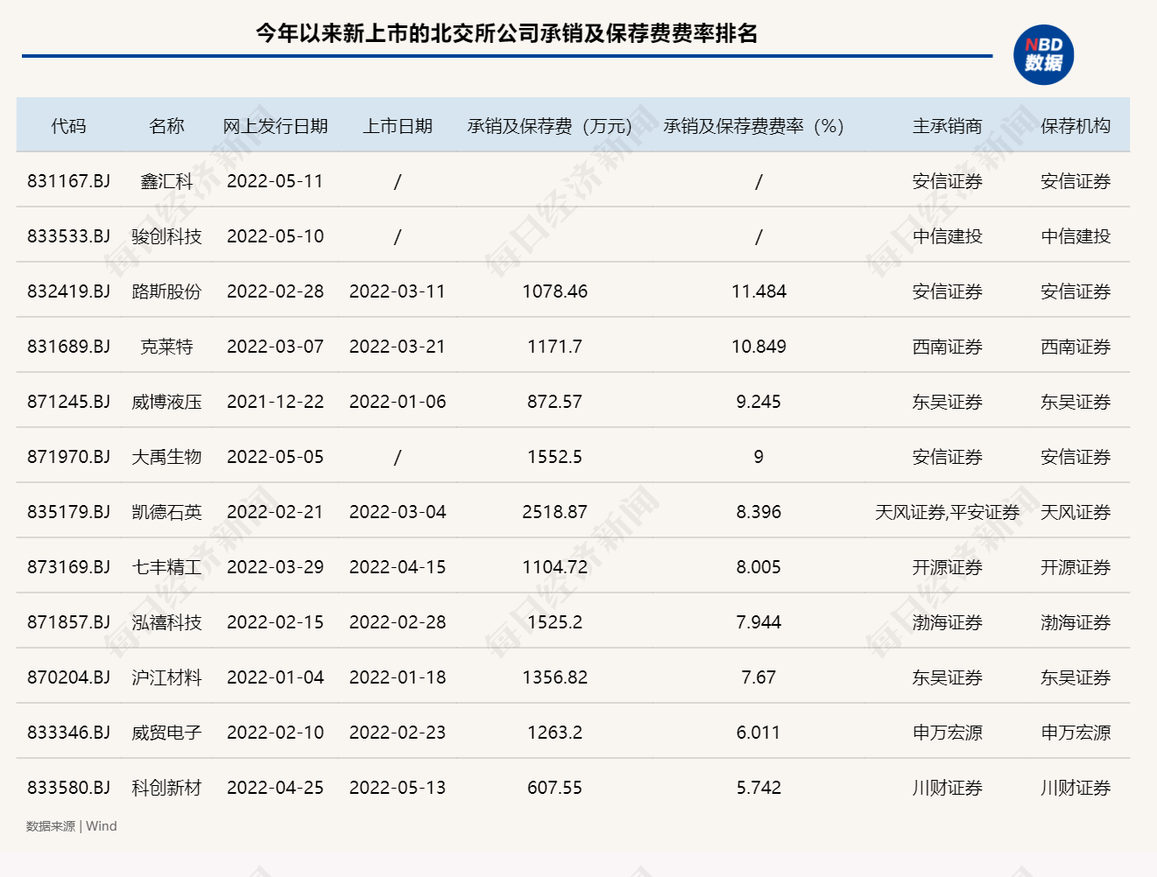Click fee value 1171.7
The width and height of the screenshot is (1157, 877).
click(554, 347)
